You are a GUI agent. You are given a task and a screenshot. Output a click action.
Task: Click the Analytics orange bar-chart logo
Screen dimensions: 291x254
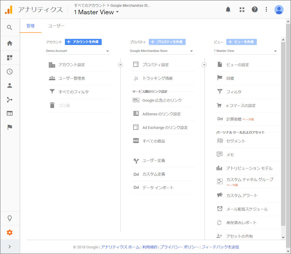(x=9, y=10)
